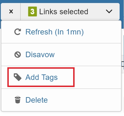Collapse the menu using the chevron arrow
This screenshot has width=124, height=116.
(x=109, y=11)
